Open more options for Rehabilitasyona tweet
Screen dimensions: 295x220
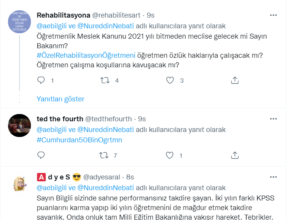pyautogui.click(x=274, y=15)
